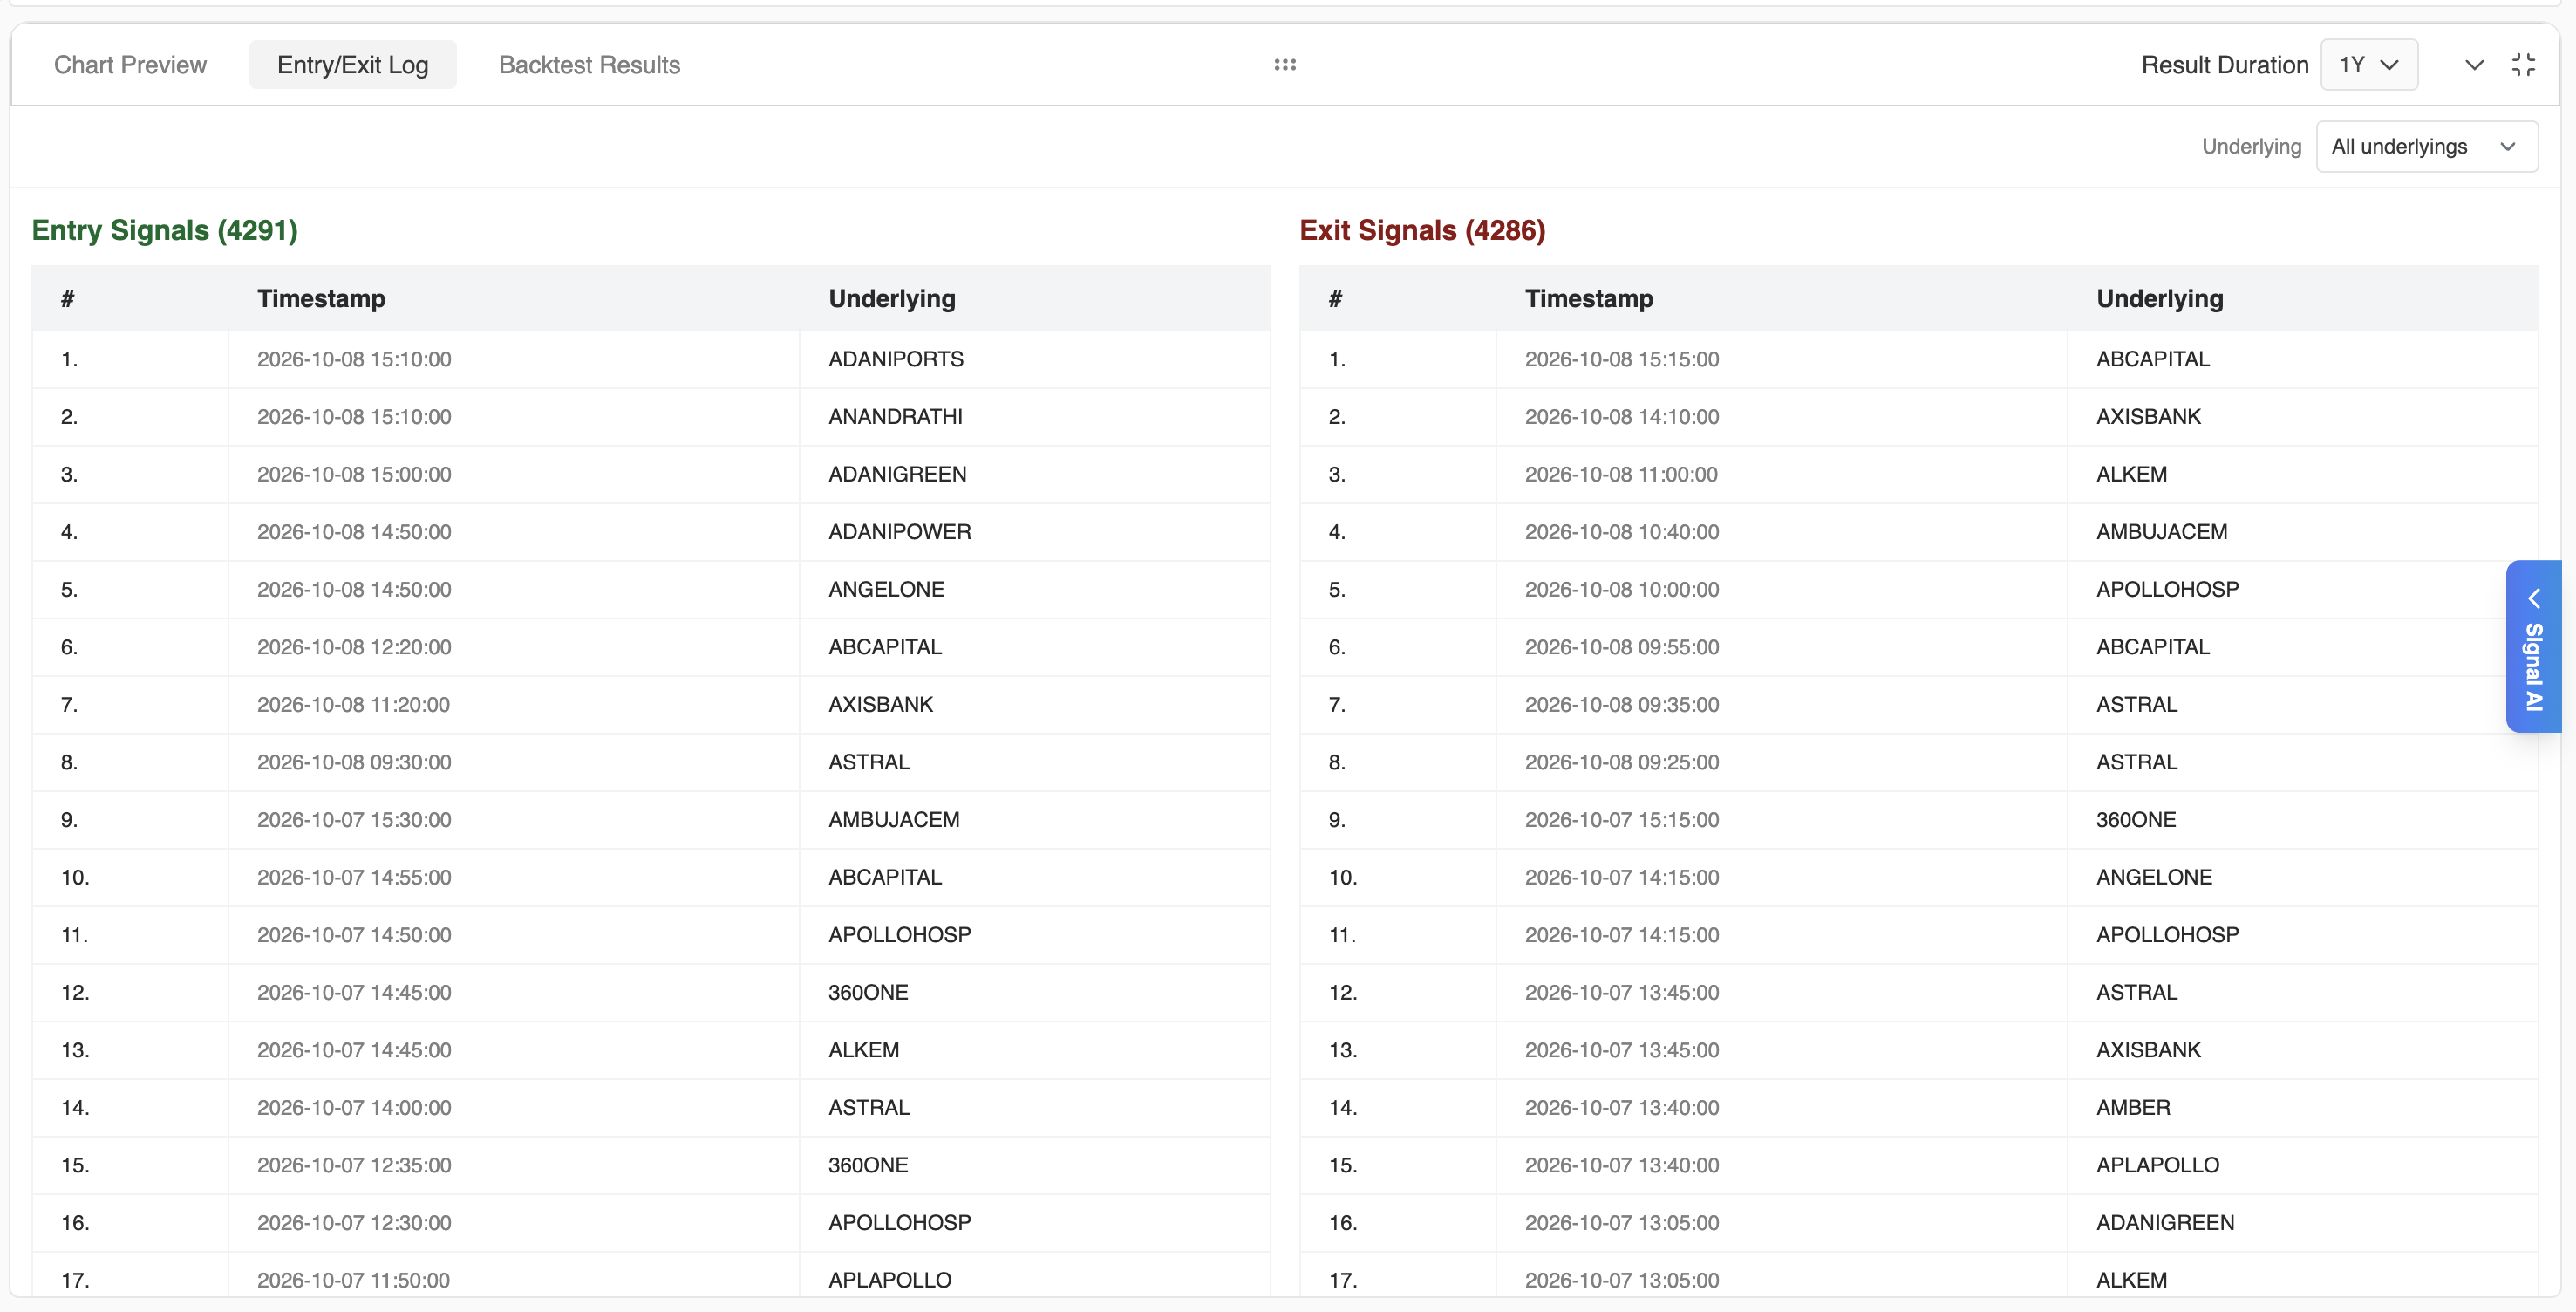Click the exit table Timestamp column header

(1589, 298)
